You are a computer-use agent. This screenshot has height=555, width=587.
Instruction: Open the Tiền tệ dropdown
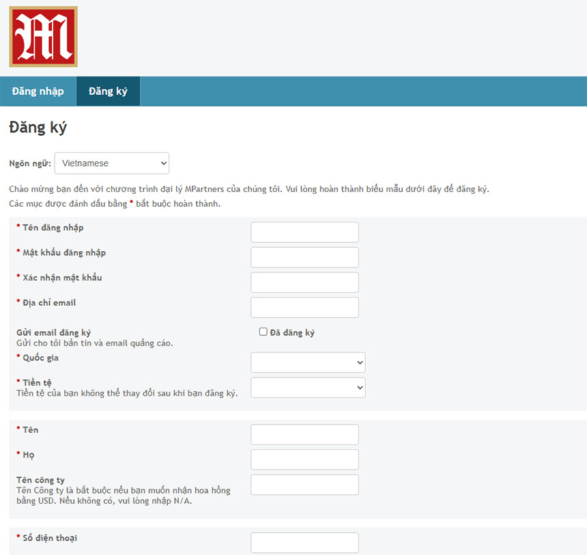pos(308,388)
